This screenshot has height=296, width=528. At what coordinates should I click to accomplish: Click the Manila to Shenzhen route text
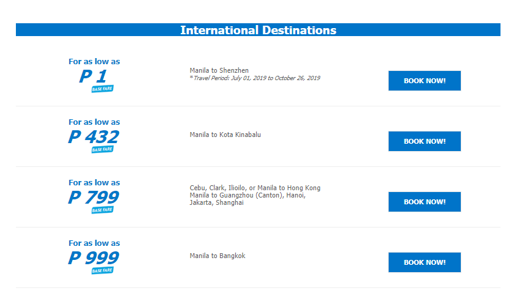pos(219,70)
